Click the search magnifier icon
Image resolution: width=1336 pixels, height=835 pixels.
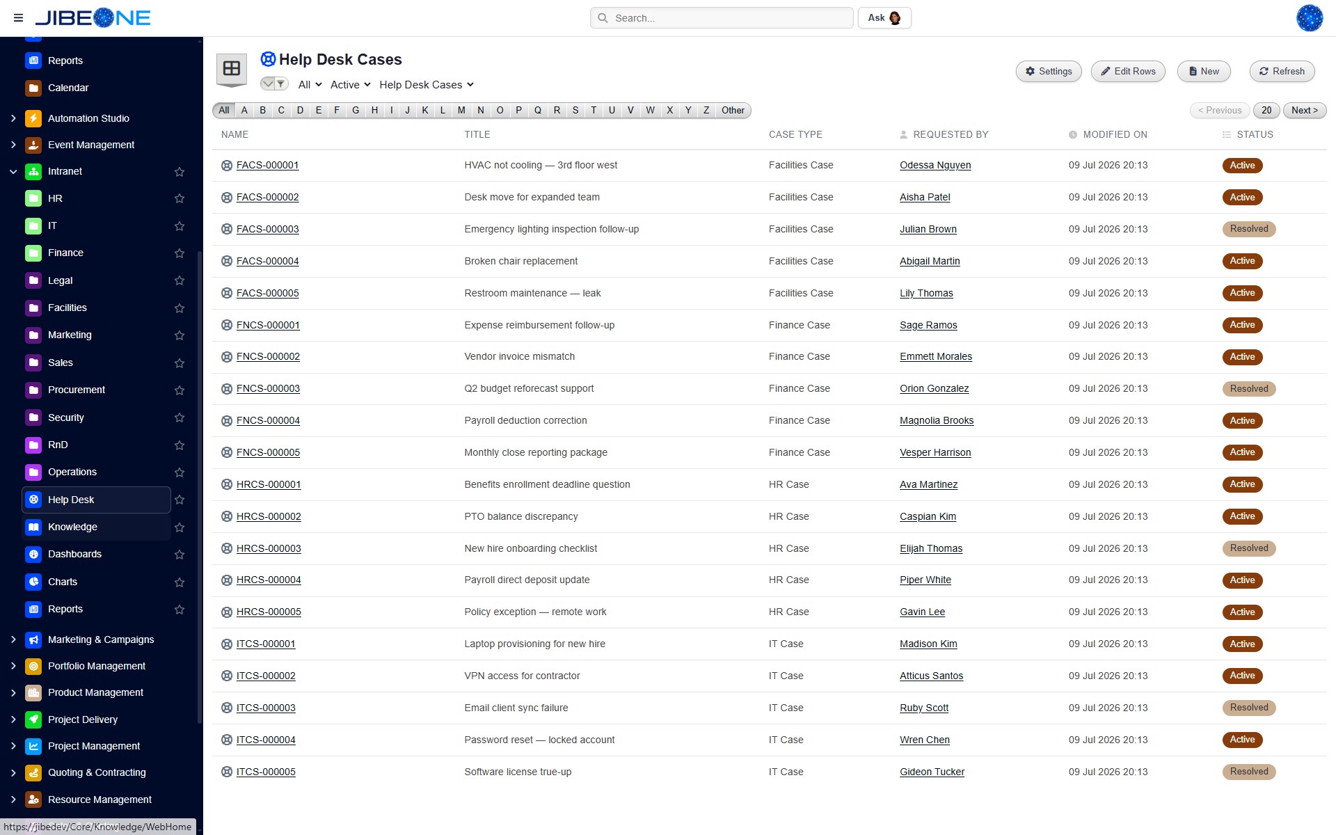(x=603, y=18)
